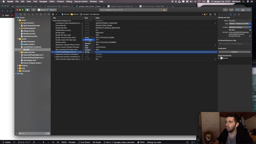Screen dimensions: 256x144
Task: Choose file location folder icon in inspector
Action: tap(250, 30)
